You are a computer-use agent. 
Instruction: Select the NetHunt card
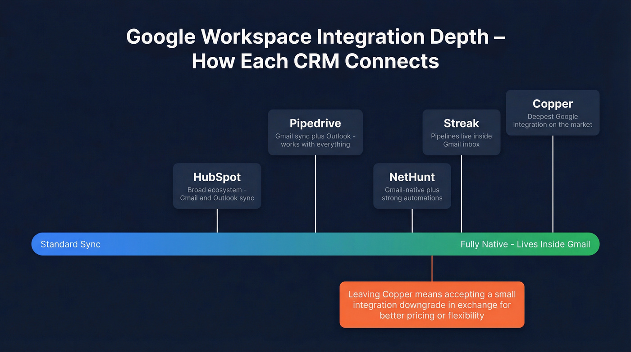click(x=412, y=186)
